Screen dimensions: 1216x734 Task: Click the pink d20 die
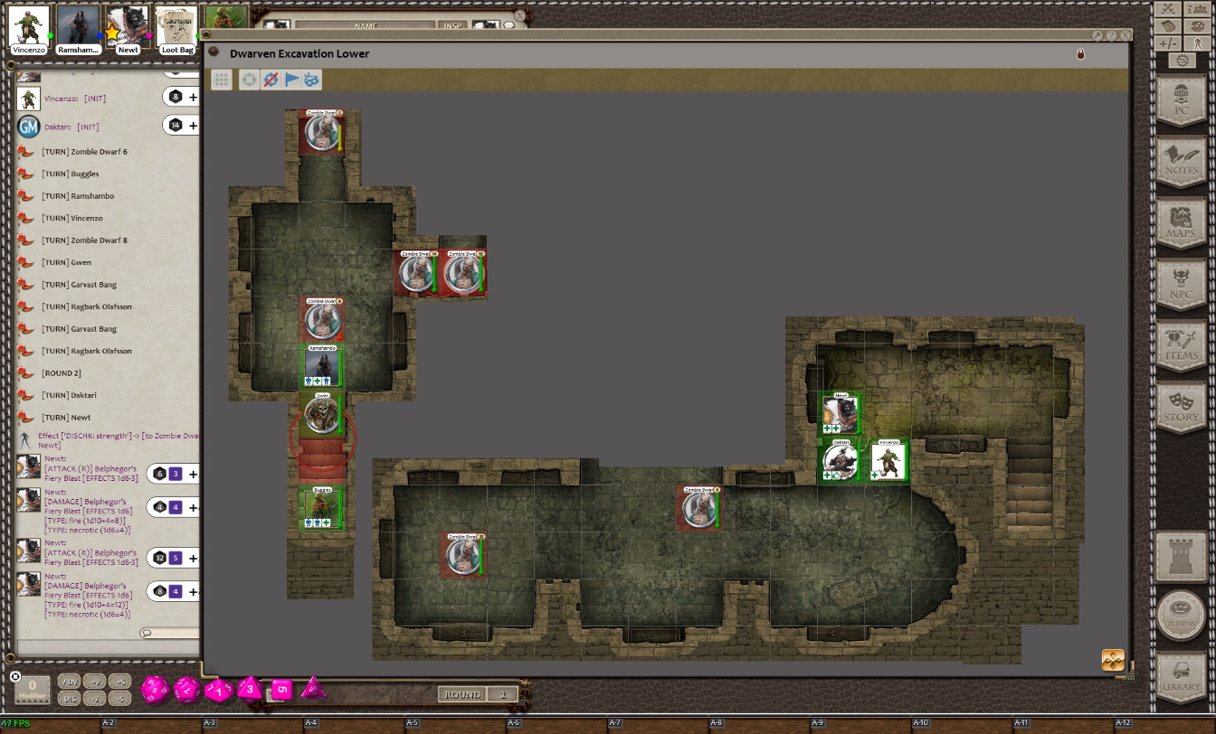click(x=154, y=691)
